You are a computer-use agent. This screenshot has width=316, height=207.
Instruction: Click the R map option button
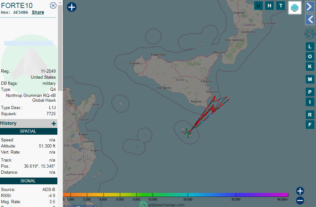[x=310, y=115]
